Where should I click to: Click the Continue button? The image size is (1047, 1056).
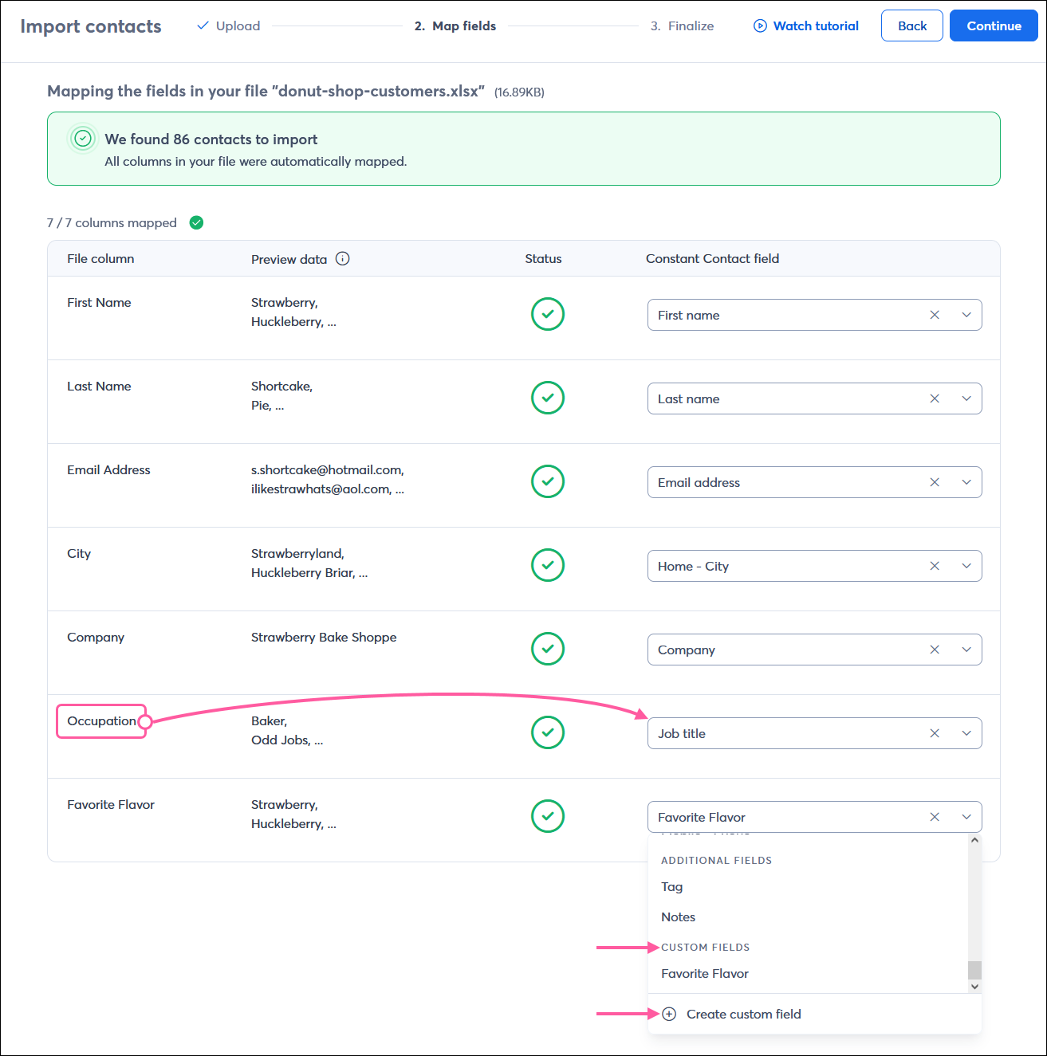[x=994, y=26]
